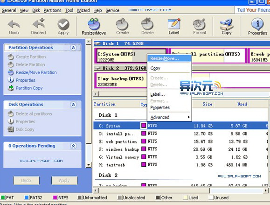This screenshot has height=205, width=270.
Task: Collapse the Partition Operations panel
Action: point(73,48)
